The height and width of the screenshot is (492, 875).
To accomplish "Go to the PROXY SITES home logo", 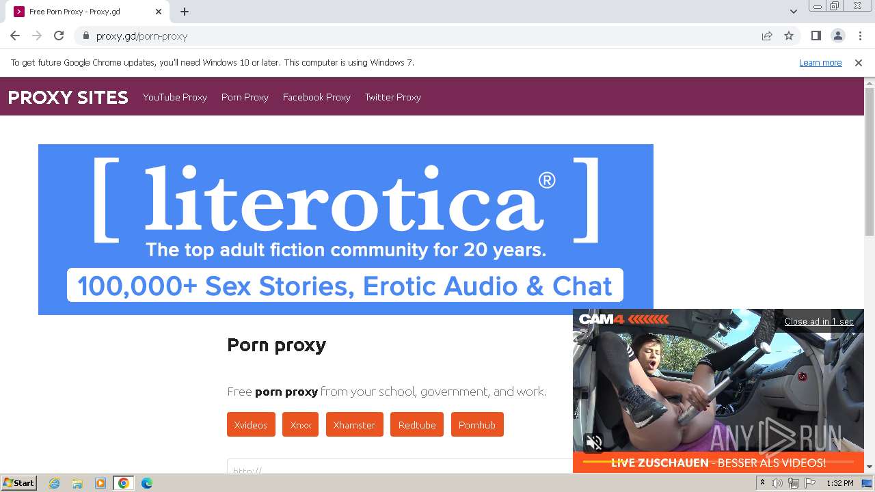I will click(x=68, y=97).
